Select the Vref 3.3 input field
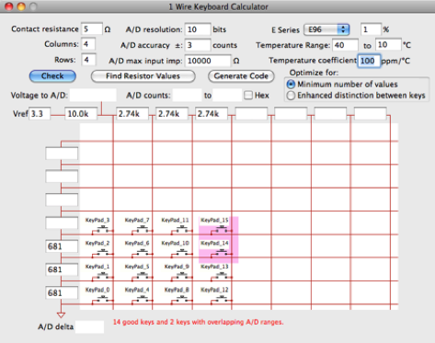 (x=40, y=114)
